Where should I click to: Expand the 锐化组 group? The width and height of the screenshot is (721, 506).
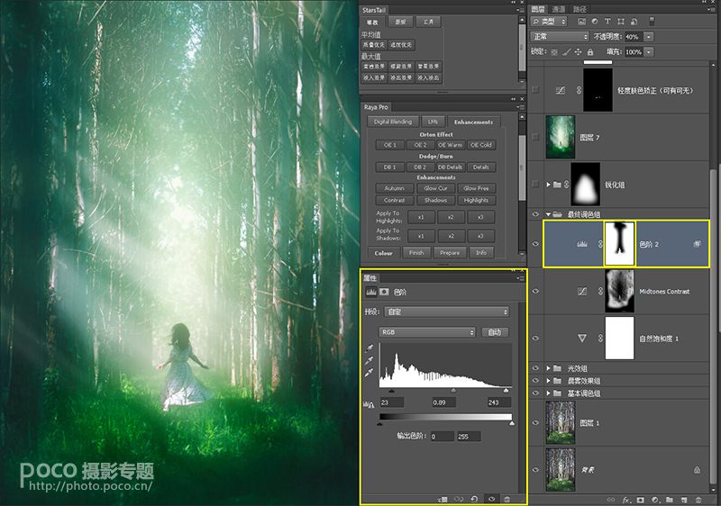tap(548, 185)
